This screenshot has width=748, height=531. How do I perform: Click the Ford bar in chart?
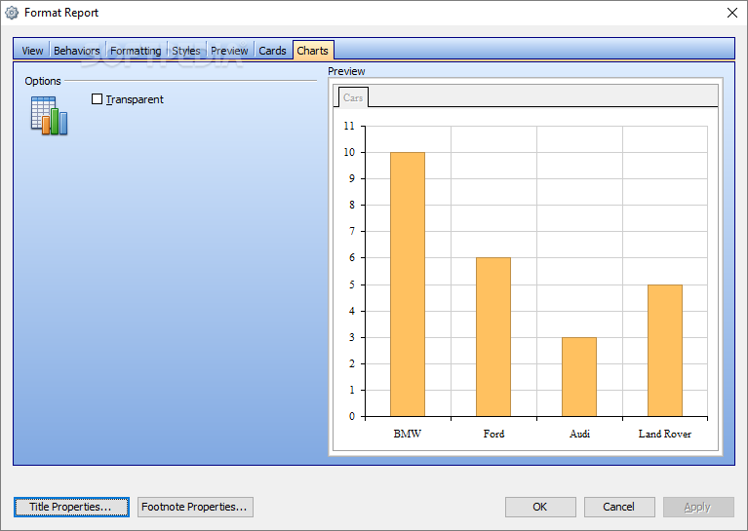click(x=493, y=337)
